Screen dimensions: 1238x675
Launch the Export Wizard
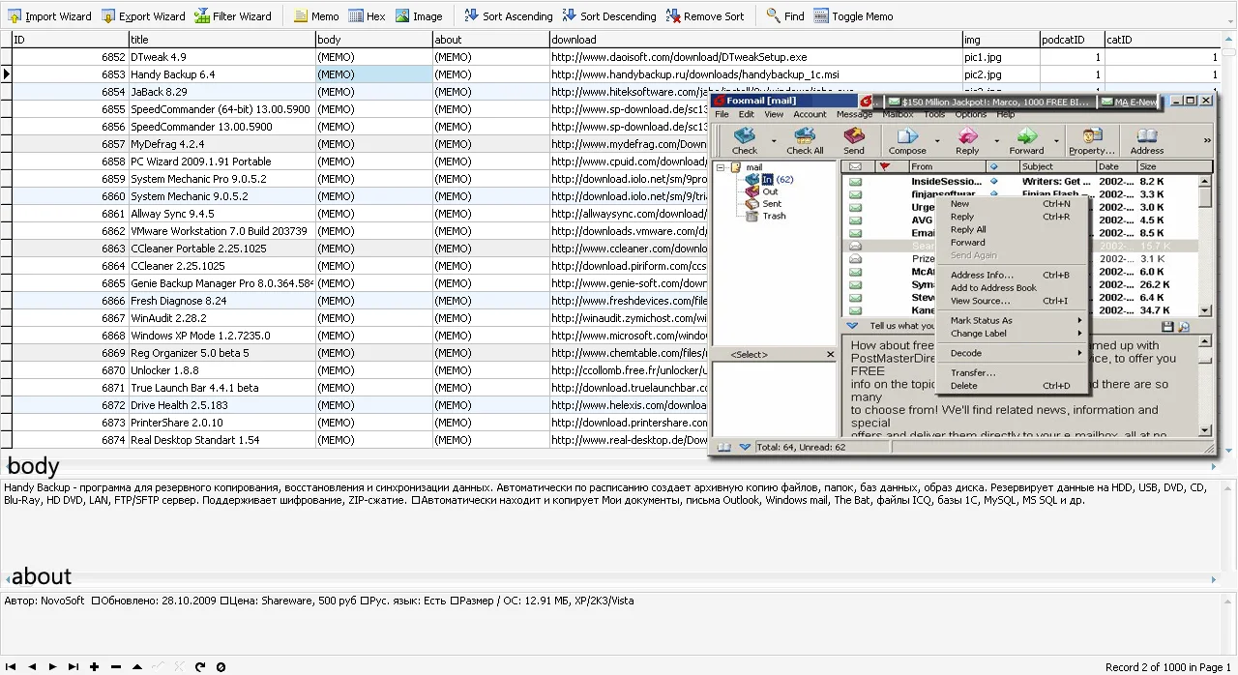point(143,16)
